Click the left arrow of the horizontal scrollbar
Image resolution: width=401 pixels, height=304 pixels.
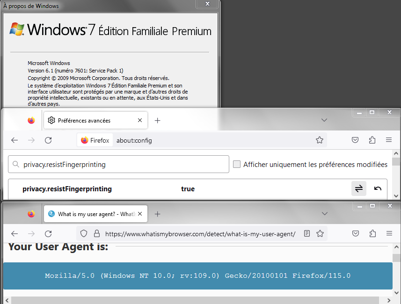click(7, 300)
